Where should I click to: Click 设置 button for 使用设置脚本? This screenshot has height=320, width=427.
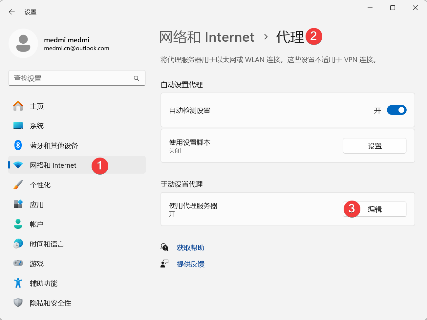point(374,146)
